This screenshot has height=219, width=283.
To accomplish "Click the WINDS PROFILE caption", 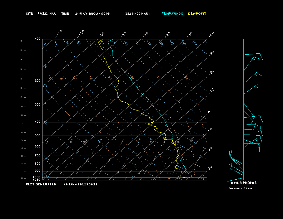I will click(x=243, y=183).
